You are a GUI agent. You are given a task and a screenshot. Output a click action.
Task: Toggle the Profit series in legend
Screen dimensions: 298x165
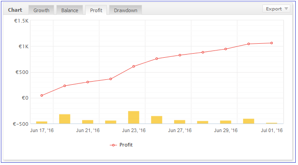click(121, 145)
